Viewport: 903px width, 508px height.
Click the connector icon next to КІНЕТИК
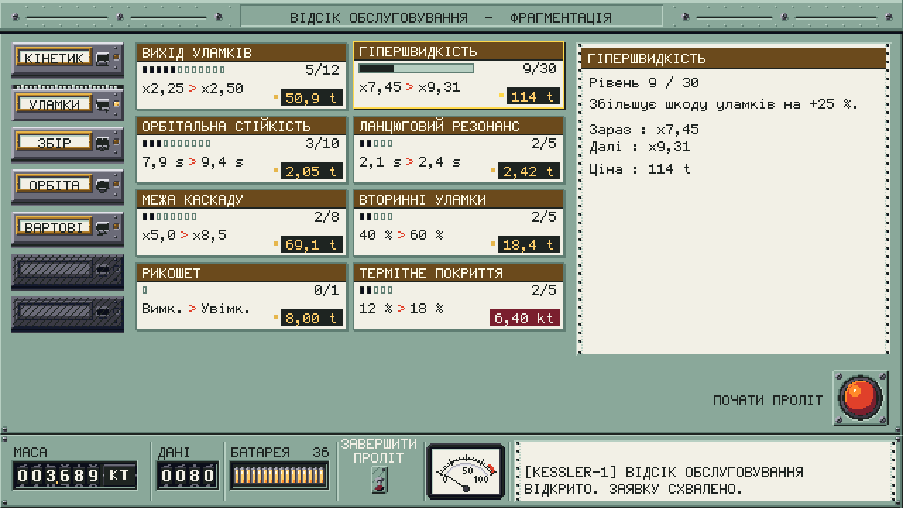click(x=103, y=59)
